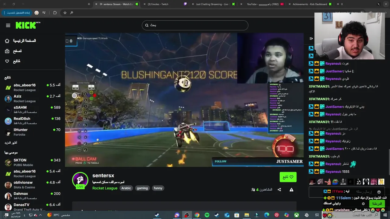Click the sentersx LIVE avatar
The width and height of the screenshot is (390, 219).
point(80,180)
